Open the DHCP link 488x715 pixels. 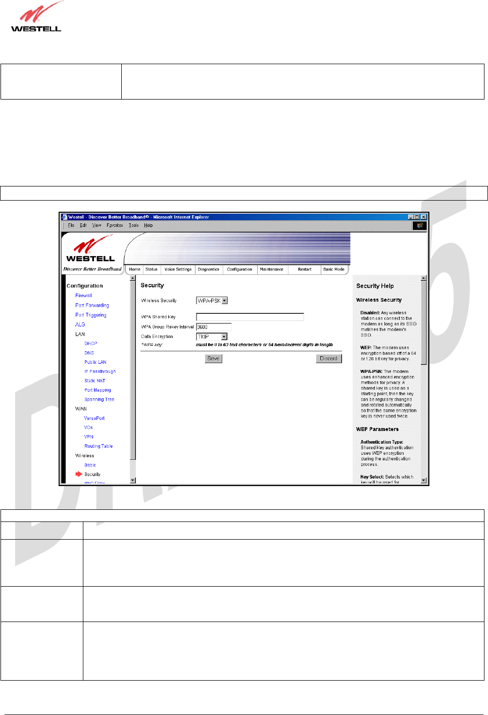pos(91,344)
